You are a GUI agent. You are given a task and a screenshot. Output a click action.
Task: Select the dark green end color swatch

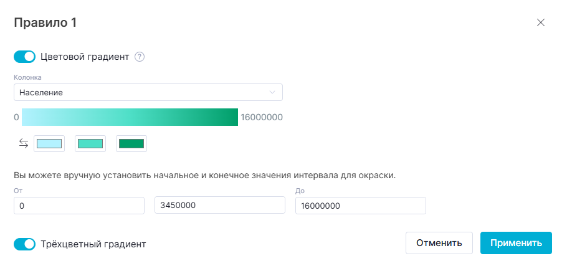(131, 144)
